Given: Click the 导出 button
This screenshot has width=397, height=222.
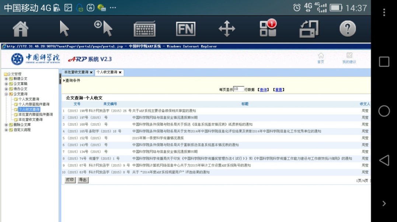Looking at the screenshot, I should click(x=83, y=180).
